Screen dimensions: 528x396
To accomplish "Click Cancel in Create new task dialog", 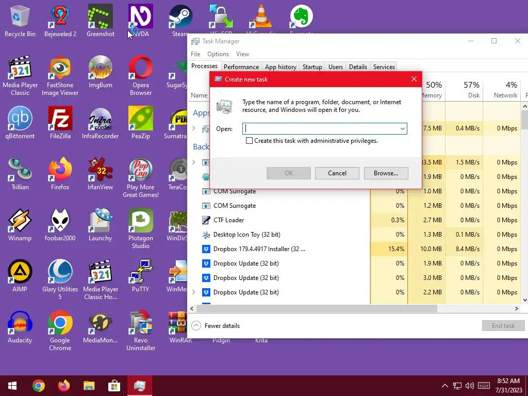I will point(337,173).
